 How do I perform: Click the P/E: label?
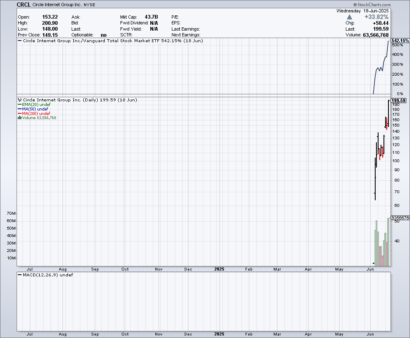tap(175, 17)
